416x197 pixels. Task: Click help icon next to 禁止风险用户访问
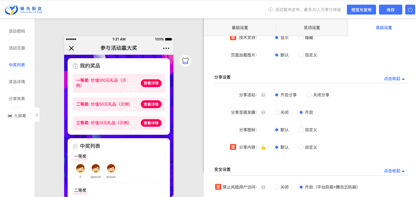coord(263,187)
